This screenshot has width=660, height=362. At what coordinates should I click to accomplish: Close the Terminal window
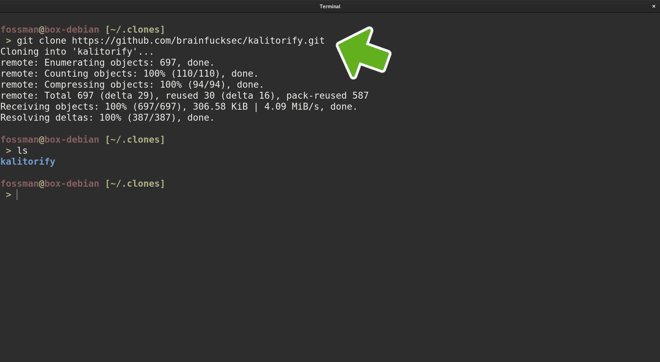click(x=653, y=6)
